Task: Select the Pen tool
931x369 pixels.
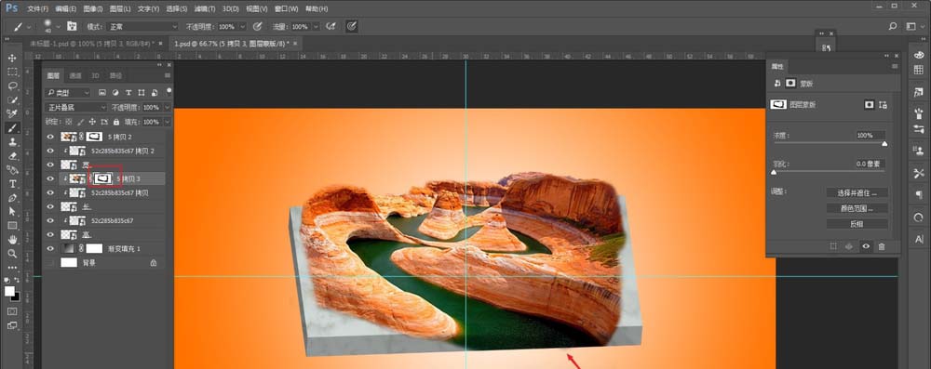Action: coord(12,198)
